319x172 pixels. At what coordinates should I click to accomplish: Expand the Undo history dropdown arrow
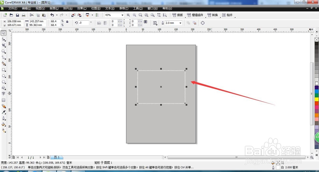[57, 15]
